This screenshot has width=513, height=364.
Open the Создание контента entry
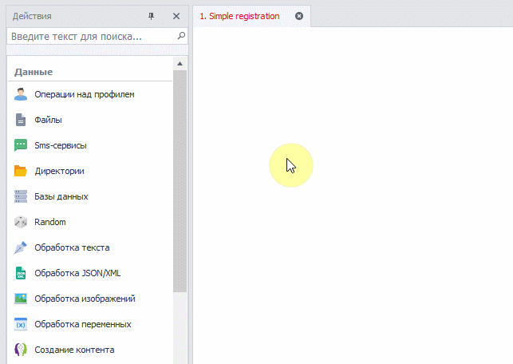pyautogui.click(x=74, y=350)
